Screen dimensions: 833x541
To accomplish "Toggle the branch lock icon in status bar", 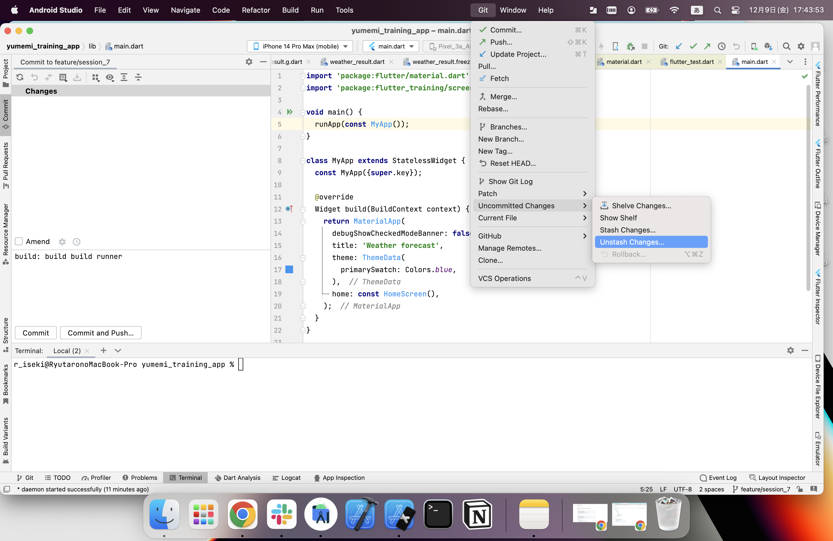I will [x=799, y=489].
